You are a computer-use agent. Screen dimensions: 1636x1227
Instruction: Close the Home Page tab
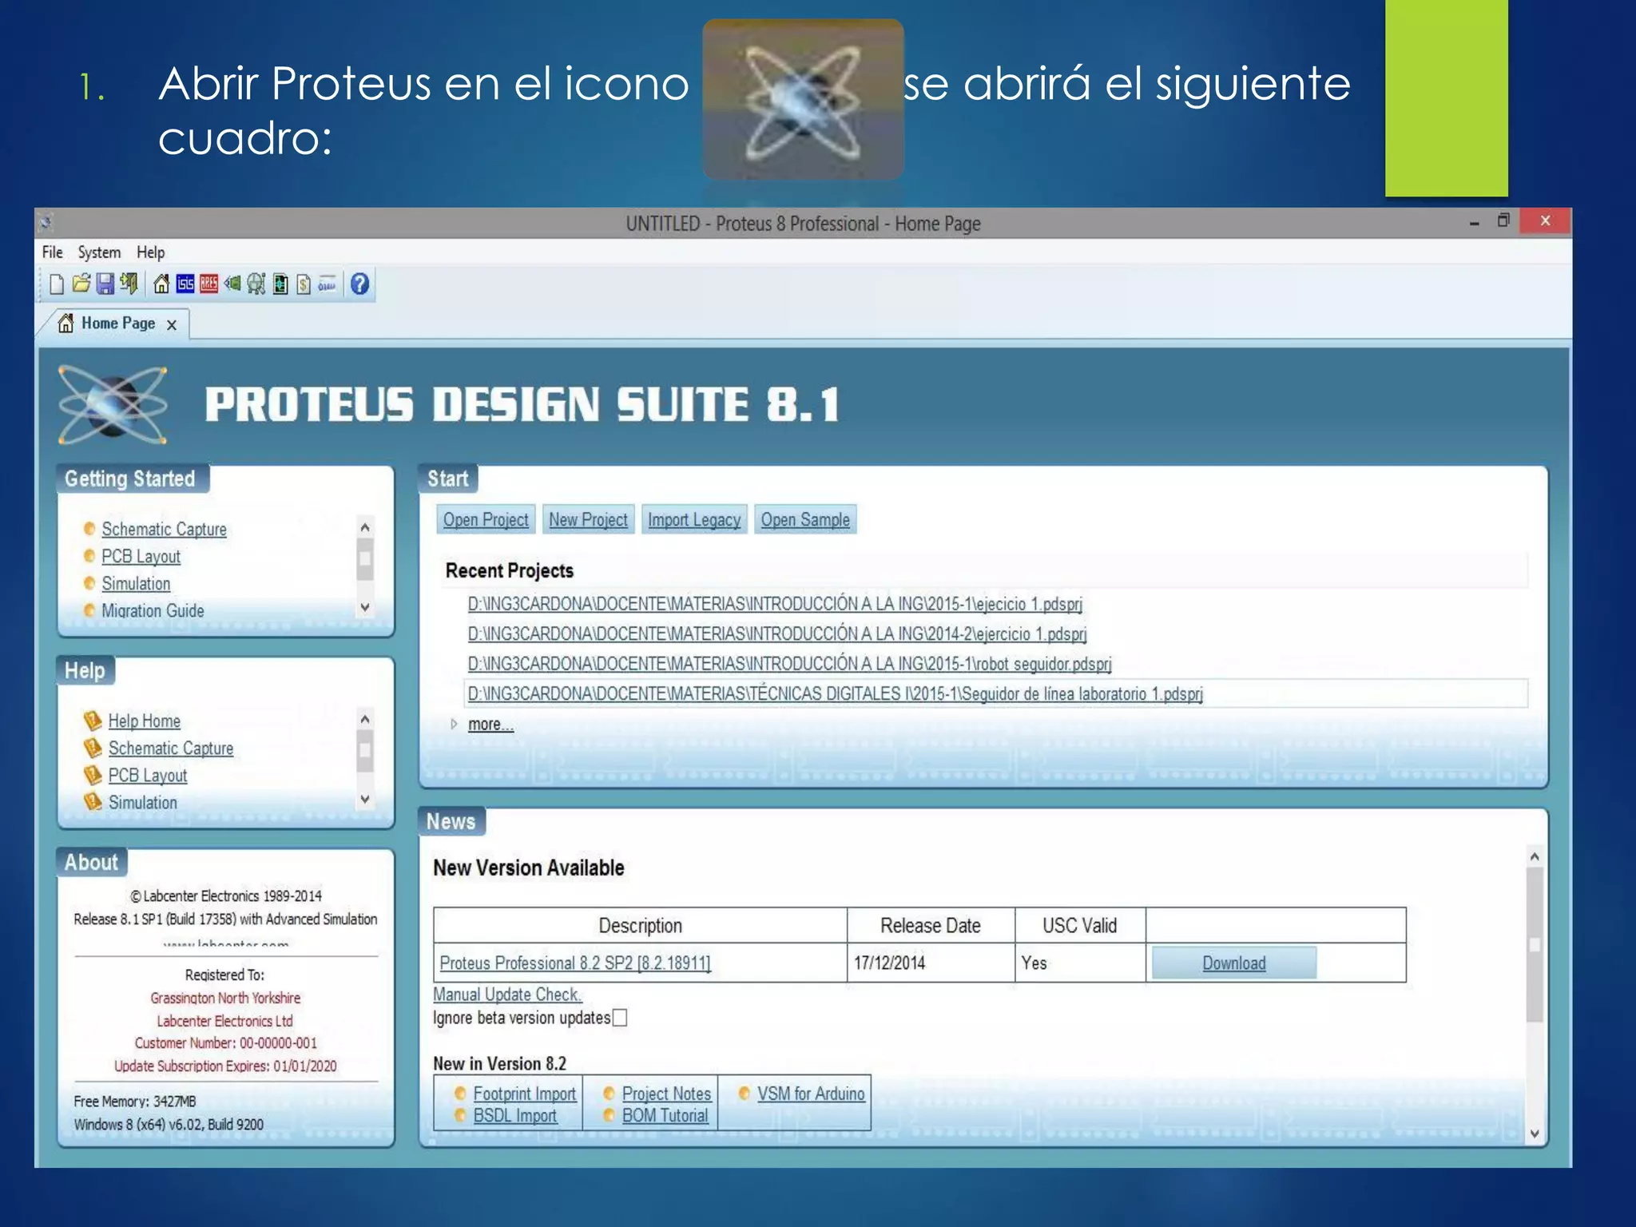click(172, 325)
